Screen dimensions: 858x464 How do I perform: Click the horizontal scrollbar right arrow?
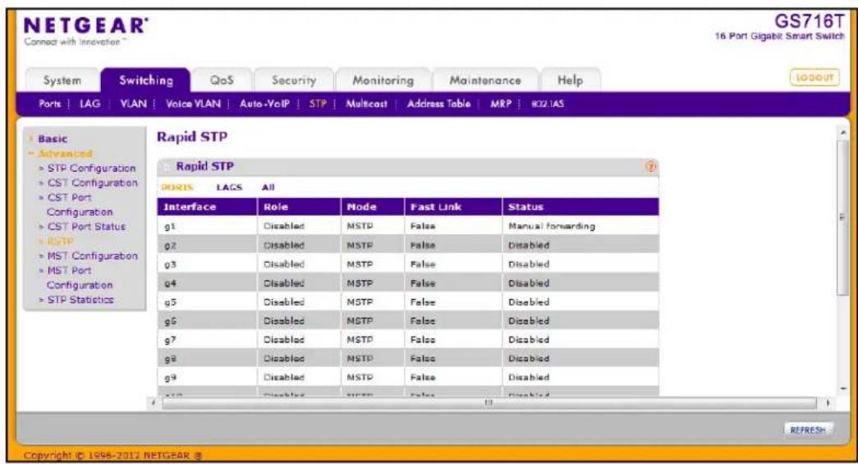pos(828,402)
